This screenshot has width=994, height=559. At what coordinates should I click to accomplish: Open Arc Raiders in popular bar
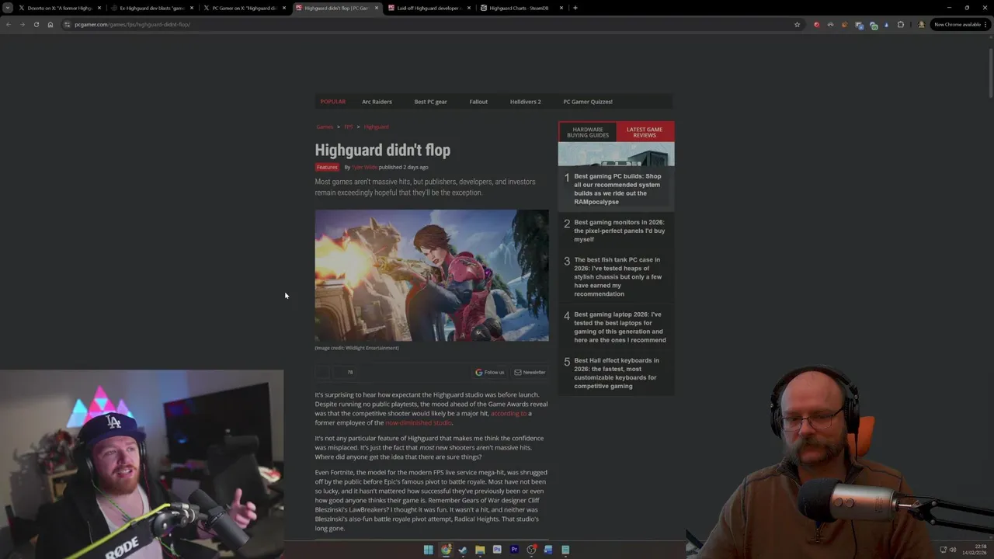377,102
